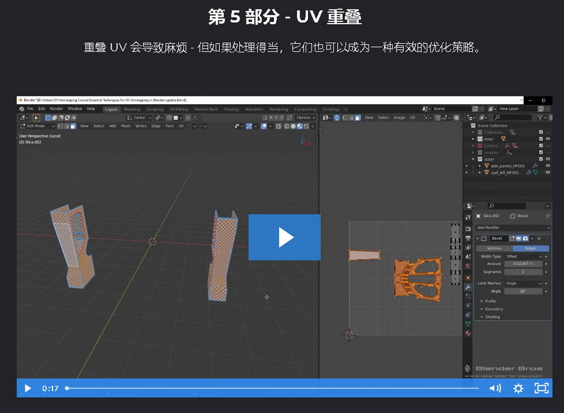
Task: Open the outliner filter dropdown
Action: pyautogui.click(x=541, y=118)
